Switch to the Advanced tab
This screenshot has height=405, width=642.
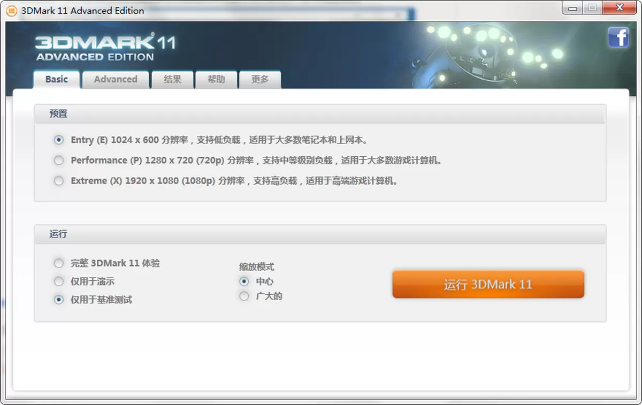point(116,79)
